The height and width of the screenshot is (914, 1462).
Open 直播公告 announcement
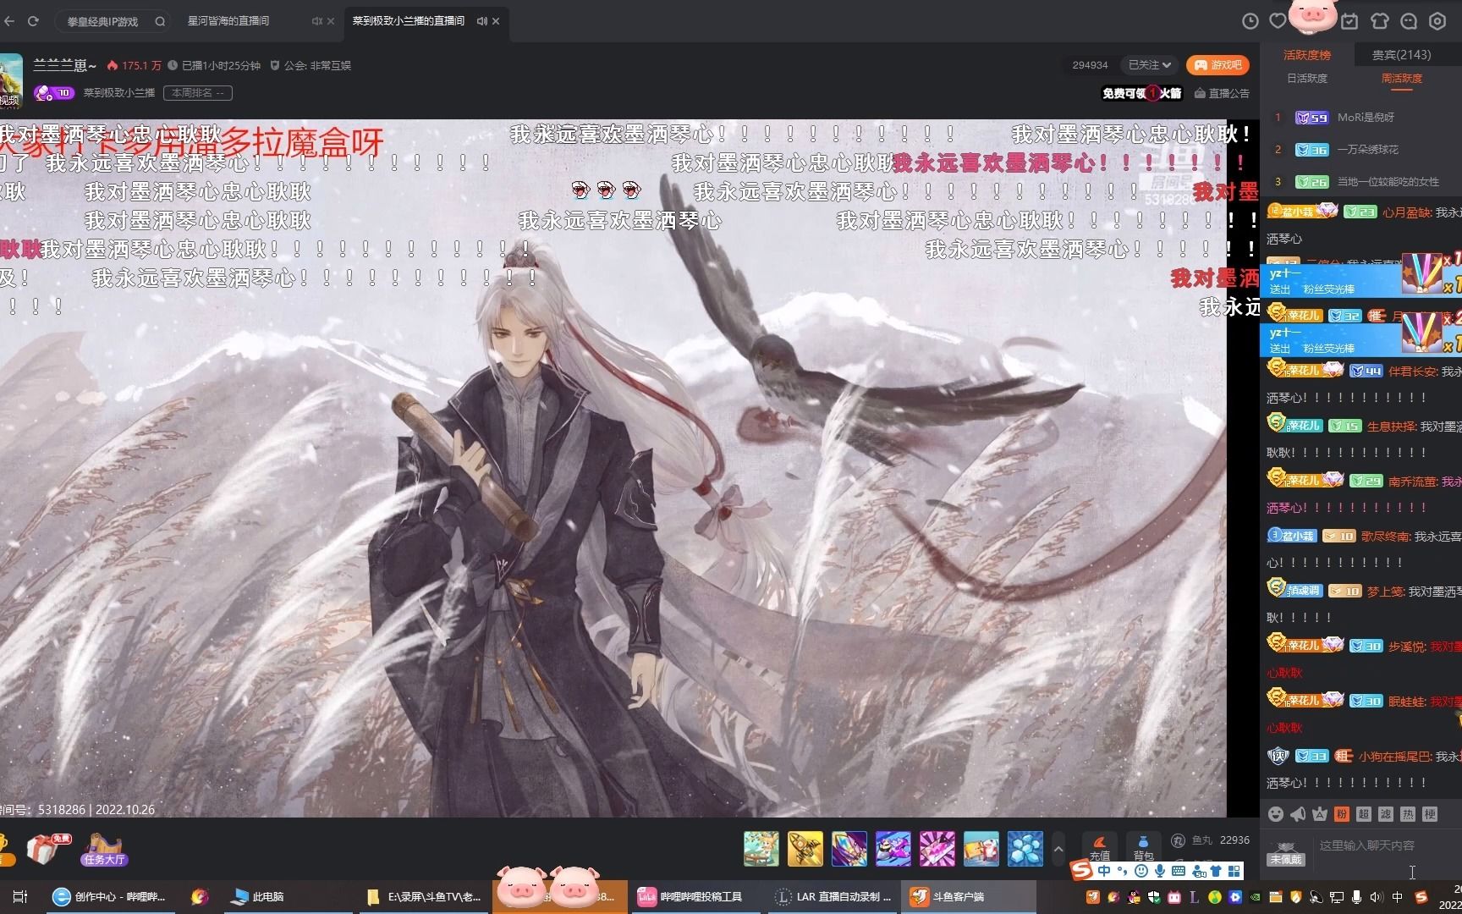click(1222, 93)
